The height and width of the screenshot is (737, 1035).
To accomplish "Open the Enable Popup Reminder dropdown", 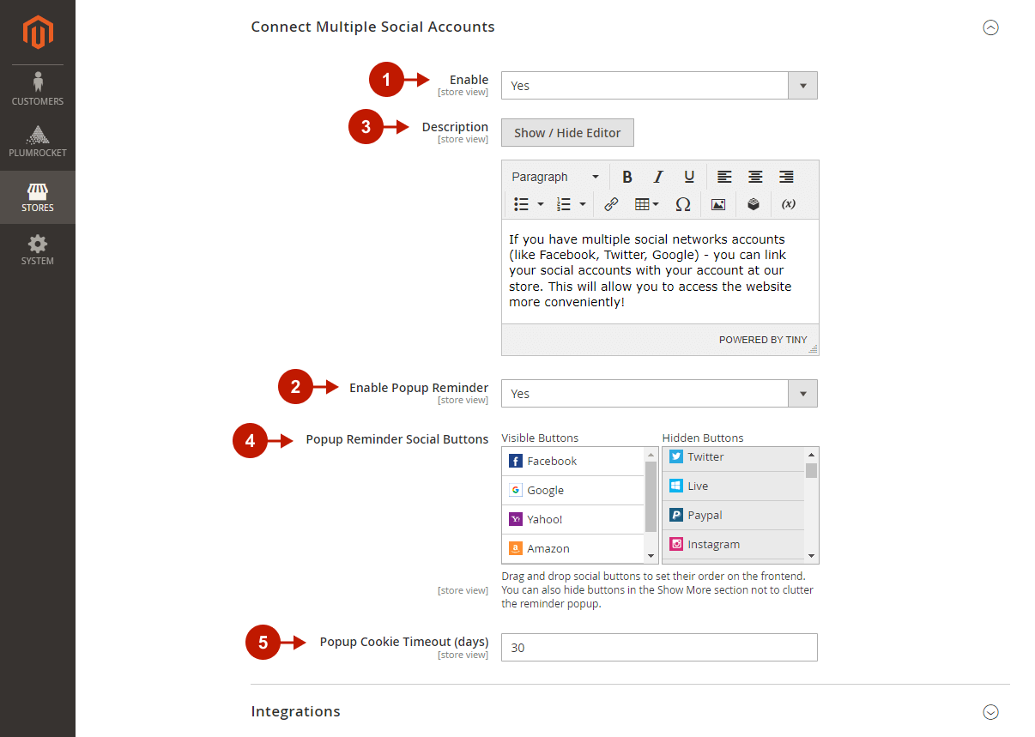I will (659, 394).
